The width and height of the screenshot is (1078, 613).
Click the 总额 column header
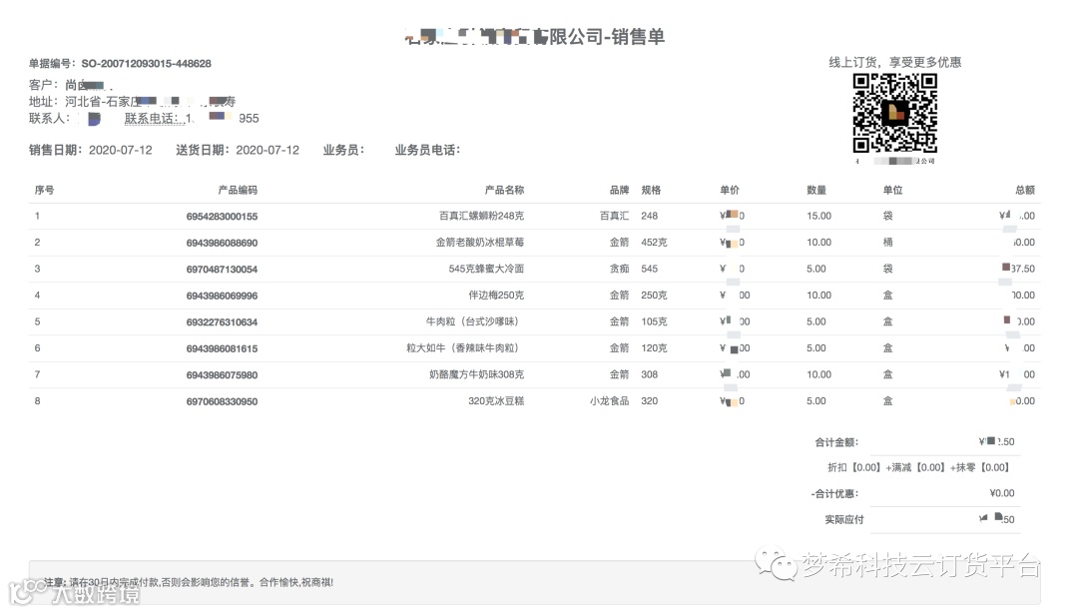(1025, 190)
